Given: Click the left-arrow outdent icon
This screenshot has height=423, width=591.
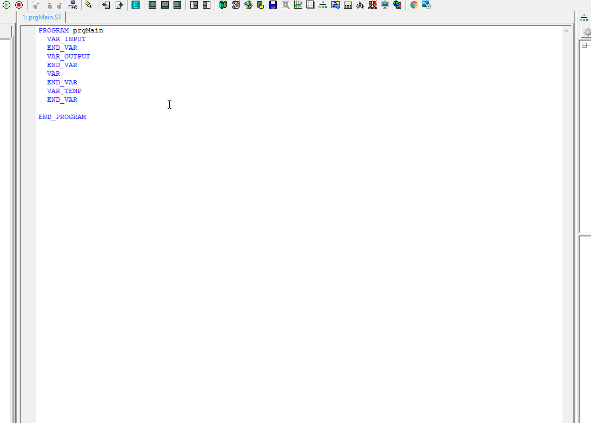Looking at the screenshot, I should tap(107, 5).
